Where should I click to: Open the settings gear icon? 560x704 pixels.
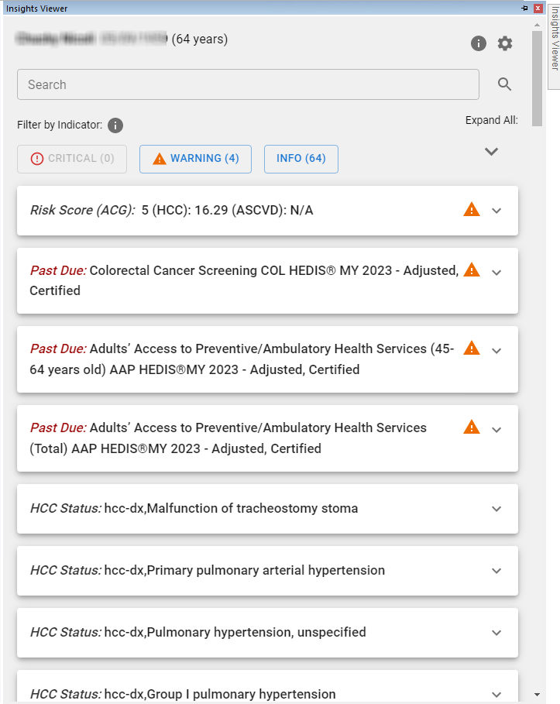pyautogui.click(x=505, y=43)
